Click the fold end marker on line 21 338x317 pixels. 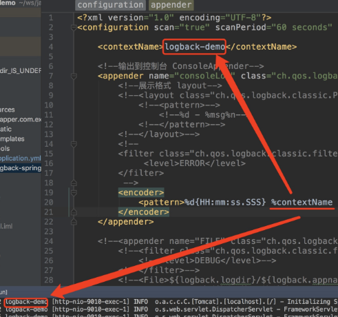(74, 212)
